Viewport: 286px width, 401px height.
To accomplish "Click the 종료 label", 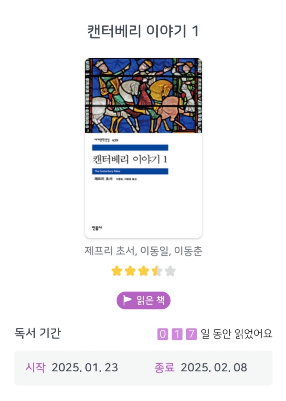I will click(x=164, y=367).
